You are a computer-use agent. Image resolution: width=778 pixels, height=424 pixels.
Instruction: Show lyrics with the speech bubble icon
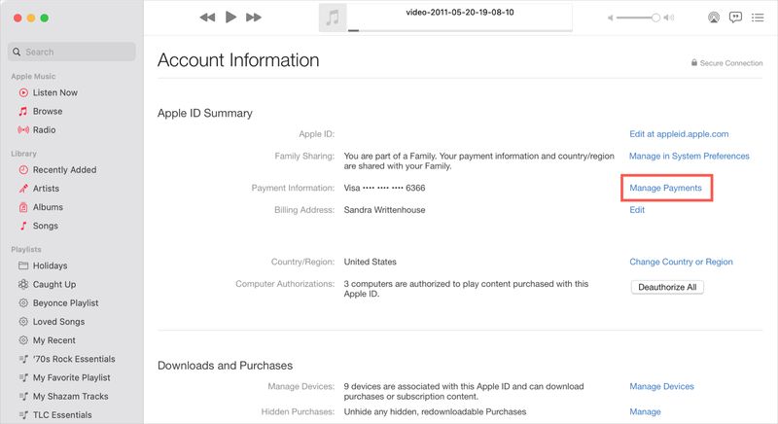pyautogui.click(x=735, y=18)
